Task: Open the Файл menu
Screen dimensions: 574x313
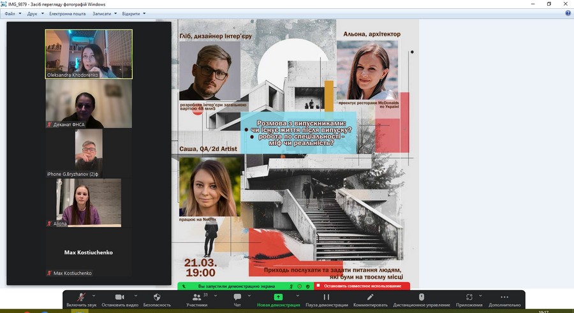Action: [x=11, y=13]
